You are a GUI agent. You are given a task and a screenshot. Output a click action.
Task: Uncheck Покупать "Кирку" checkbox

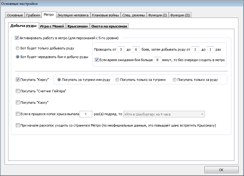coord(18,80)
